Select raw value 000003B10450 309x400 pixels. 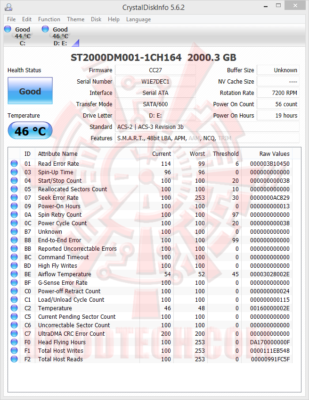click(270, 164)
